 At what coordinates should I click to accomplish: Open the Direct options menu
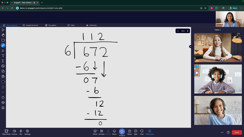(x=95, y=132)
